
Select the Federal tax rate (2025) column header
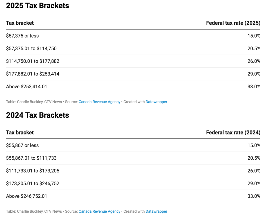[x=233, y=23]
